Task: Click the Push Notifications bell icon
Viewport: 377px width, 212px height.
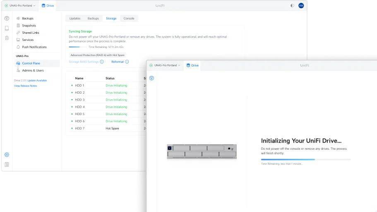Action: 18,47
